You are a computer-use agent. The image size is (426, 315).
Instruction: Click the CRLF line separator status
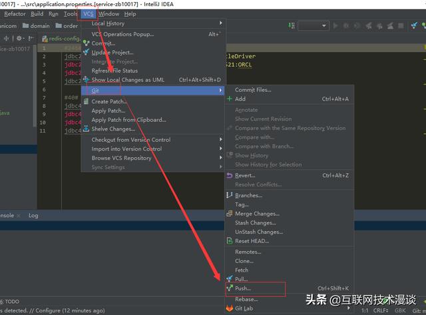coord(381,310)
